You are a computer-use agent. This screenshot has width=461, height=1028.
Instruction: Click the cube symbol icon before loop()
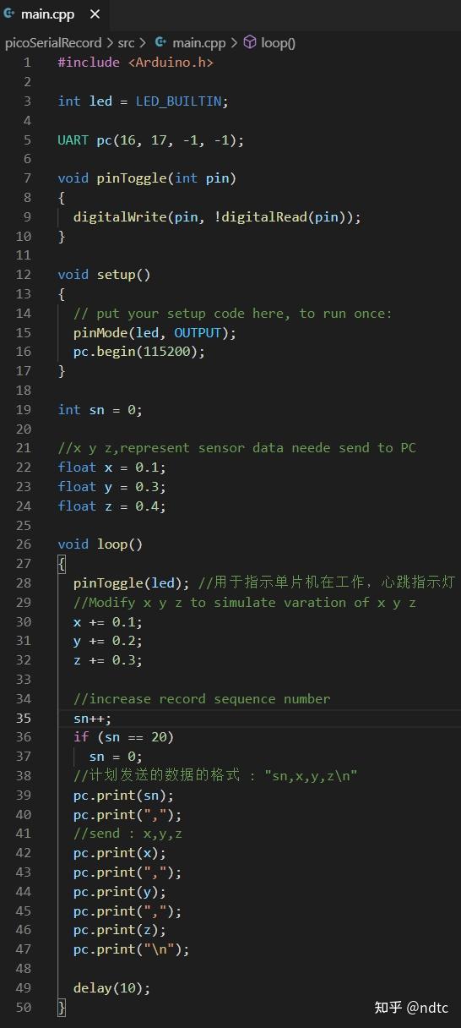pos(250,42)
